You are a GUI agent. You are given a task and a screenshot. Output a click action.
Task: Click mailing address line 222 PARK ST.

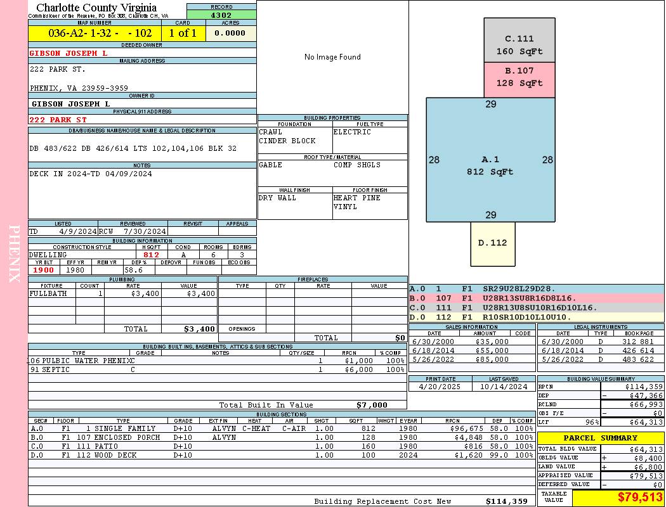[57, 68]
